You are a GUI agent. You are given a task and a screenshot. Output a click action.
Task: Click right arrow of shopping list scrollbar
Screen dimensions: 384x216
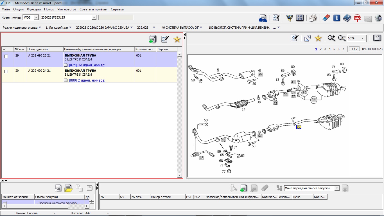(x=86, y=206)
